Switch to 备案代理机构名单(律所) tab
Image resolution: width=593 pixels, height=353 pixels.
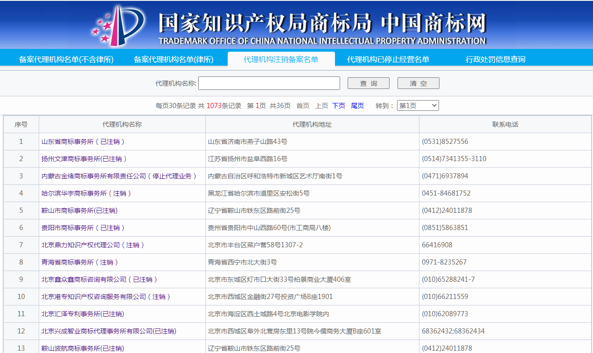tap(174, 59)
